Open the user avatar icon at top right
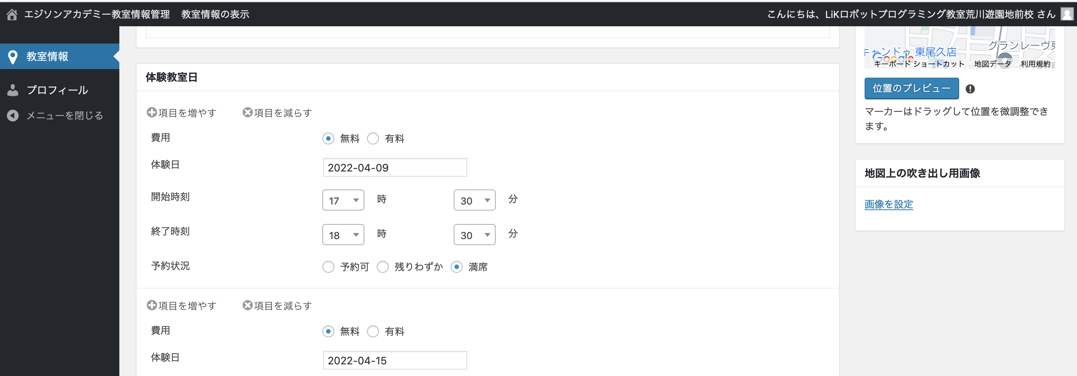The width and height of the screenshot is (1077, 376). click(1066, 14)
